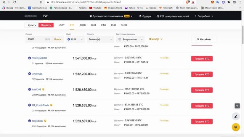Choose the BNB asset tab

coord(93,25)
